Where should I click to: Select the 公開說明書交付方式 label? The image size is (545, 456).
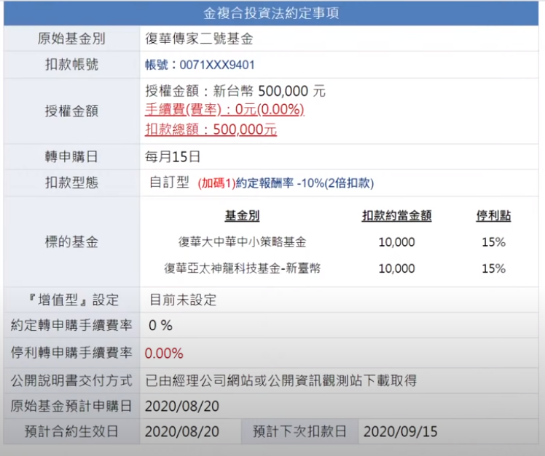[x=71, y=380]
